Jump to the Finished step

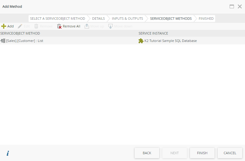206,19
